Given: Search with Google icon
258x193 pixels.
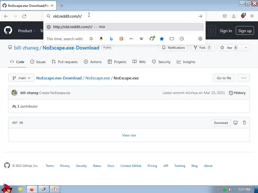Looking at the screenshot, I should coord(91,39).
